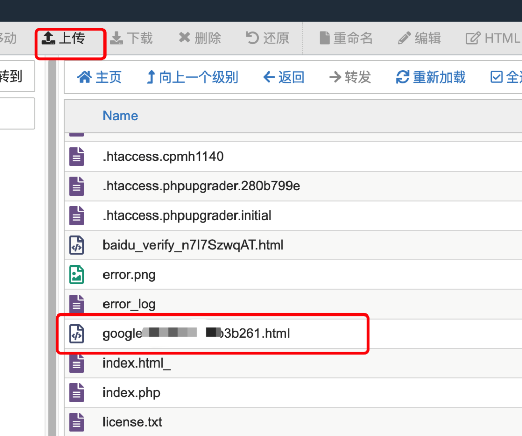Select the index.html_ file name
This screenshot has width=522, height=436.
[137, 363]
